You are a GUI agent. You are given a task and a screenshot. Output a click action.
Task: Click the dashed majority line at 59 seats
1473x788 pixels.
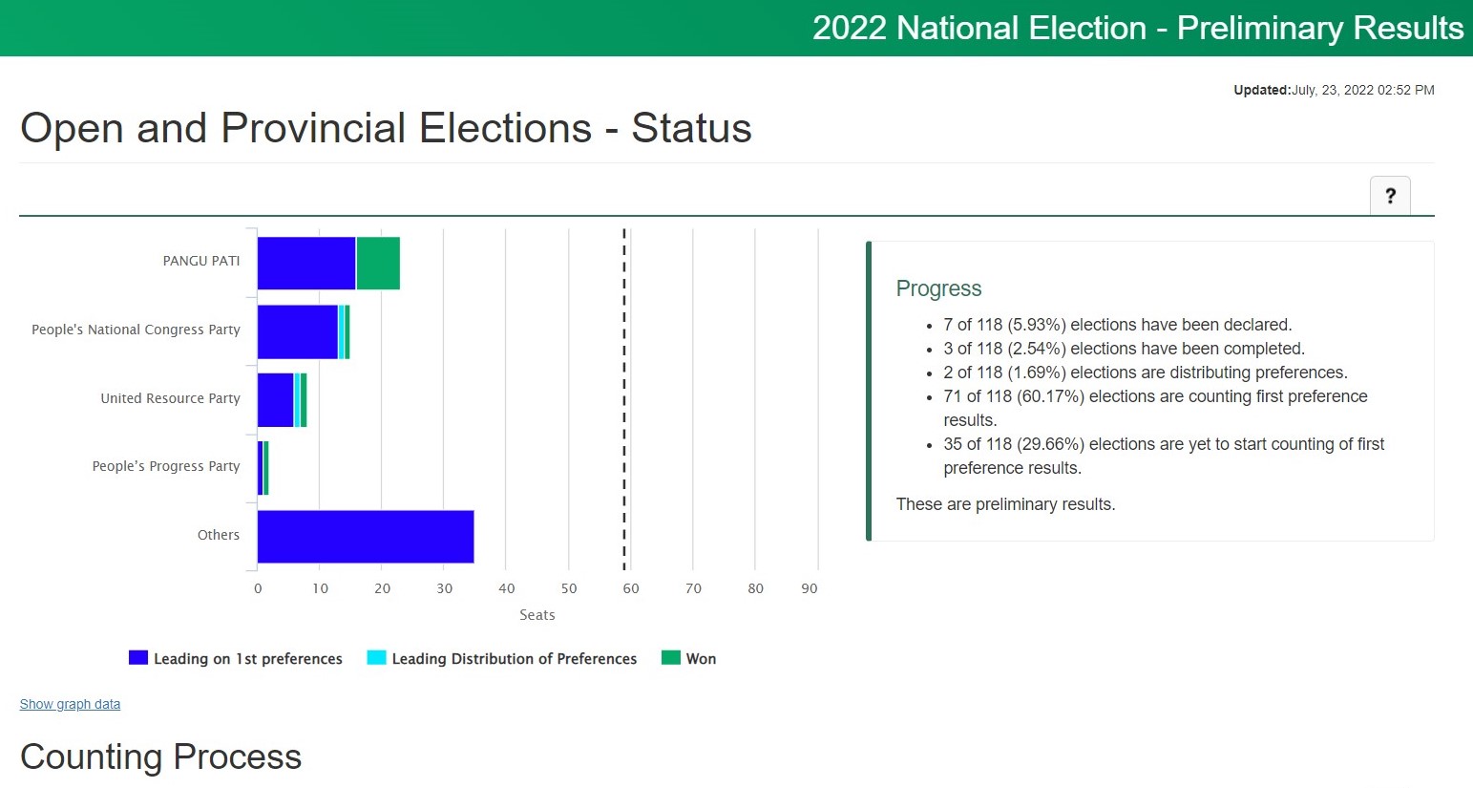click(624, 399)
